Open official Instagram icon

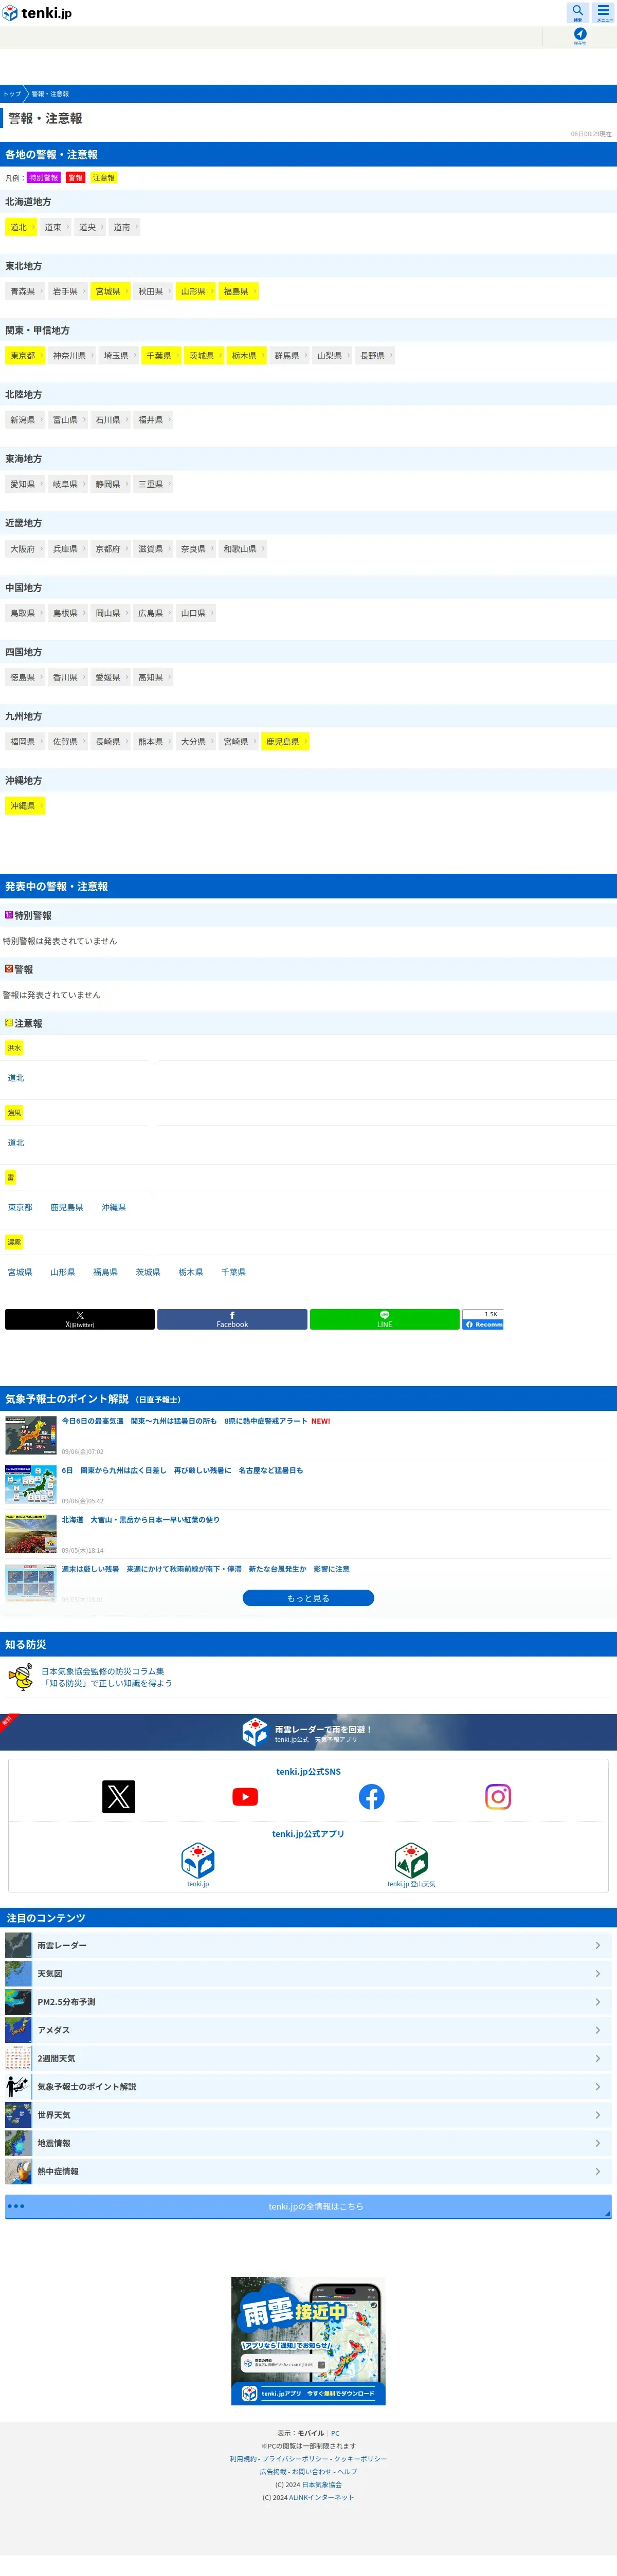(498, 1797)
